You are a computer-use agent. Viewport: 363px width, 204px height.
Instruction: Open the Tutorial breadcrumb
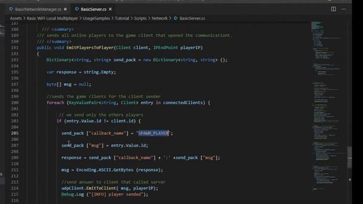122,18
